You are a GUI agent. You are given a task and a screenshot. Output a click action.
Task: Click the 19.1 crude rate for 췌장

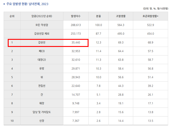coord(121,103)
